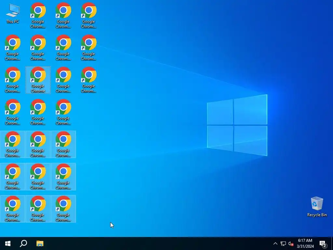Open the Action Center notifications icon
Viewport: 333px width, 250px height.
pyautogui.click(x=323, y=243)
